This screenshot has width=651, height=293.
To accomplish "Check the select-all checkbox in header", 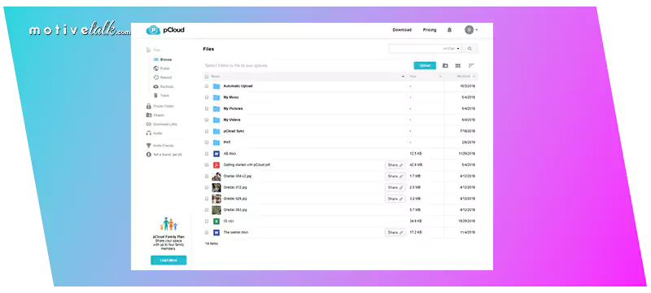I will (x=207, y=77).
